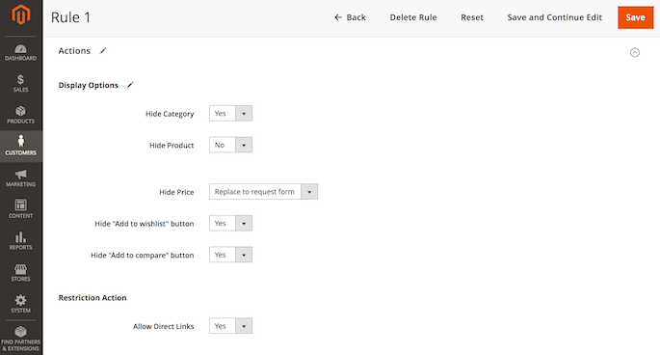Open the Hide "Add to wishlist" button dropdown
The width and height of the screenshot is (660, 355).
pyautogui.click(x=230, y=223)
